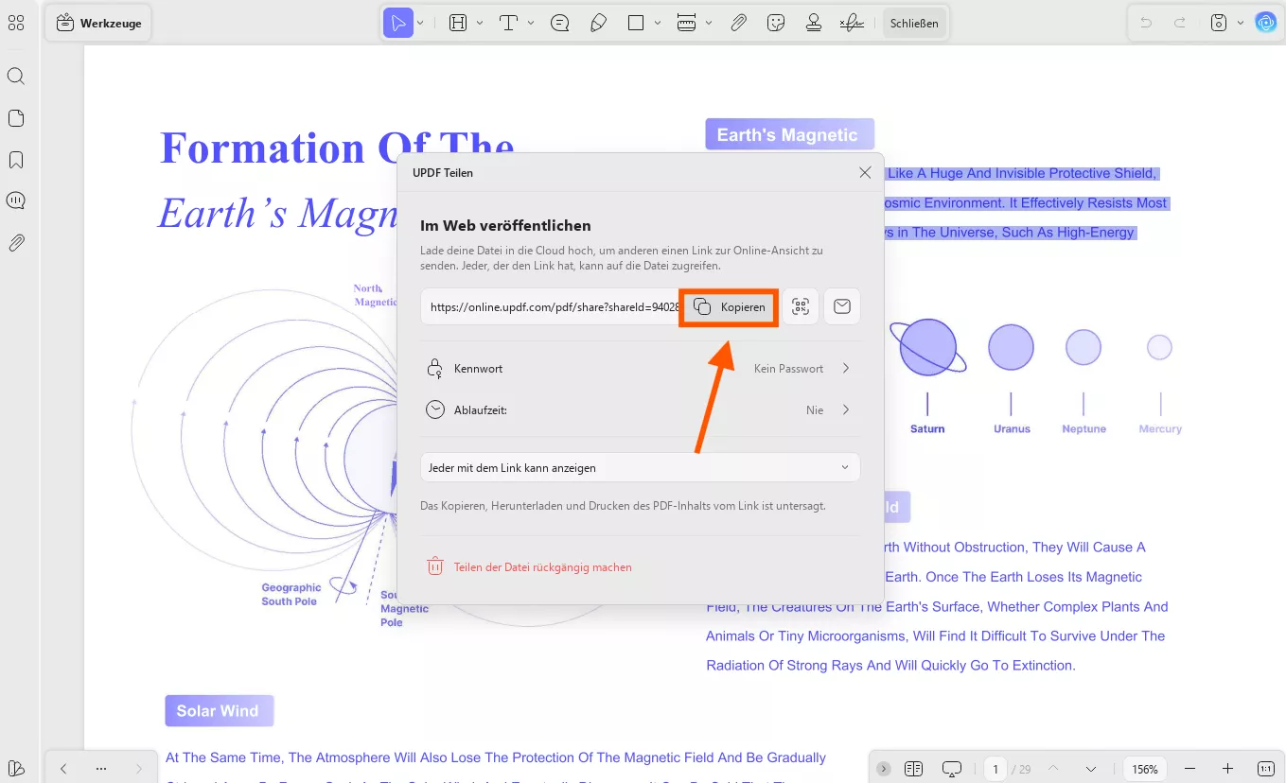Click the Schließen button in toolbar
1286x783 pixels.
[914, 23]
